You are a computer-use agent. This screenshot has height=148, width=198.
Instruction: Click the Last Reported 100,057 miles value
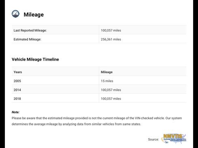tap(111, 30)
